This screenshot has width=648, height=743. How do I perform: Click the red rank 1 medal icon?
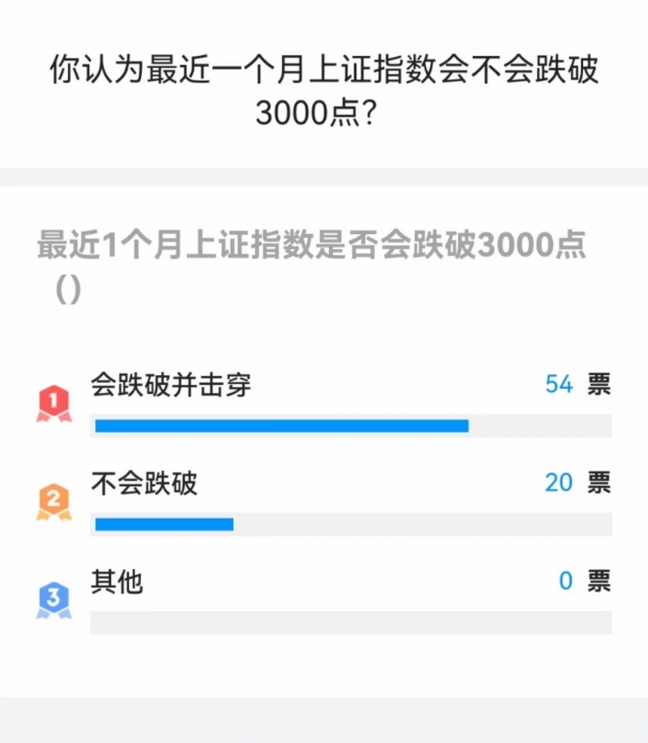point(54,404)
